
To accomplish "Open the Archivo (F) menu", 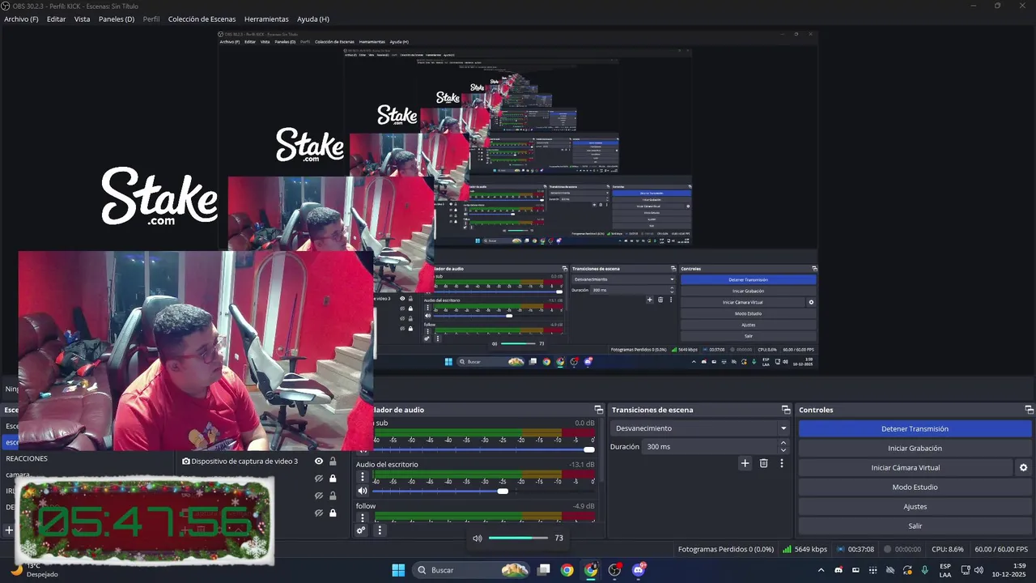I will (21, 19).
